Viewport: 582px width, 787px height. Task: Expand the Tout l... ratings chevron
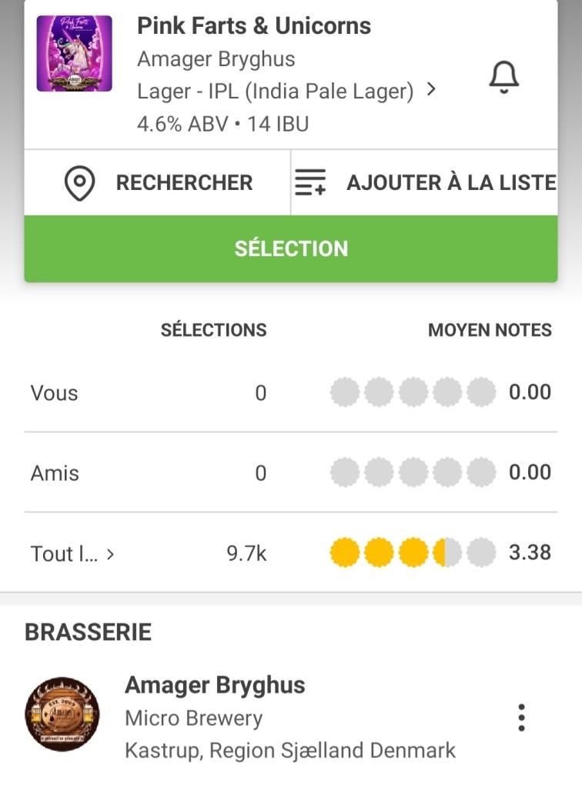click(x=110, y=553)
